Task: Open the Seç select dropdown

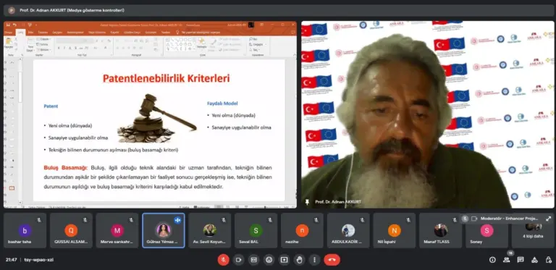Action: coord(256,50)
